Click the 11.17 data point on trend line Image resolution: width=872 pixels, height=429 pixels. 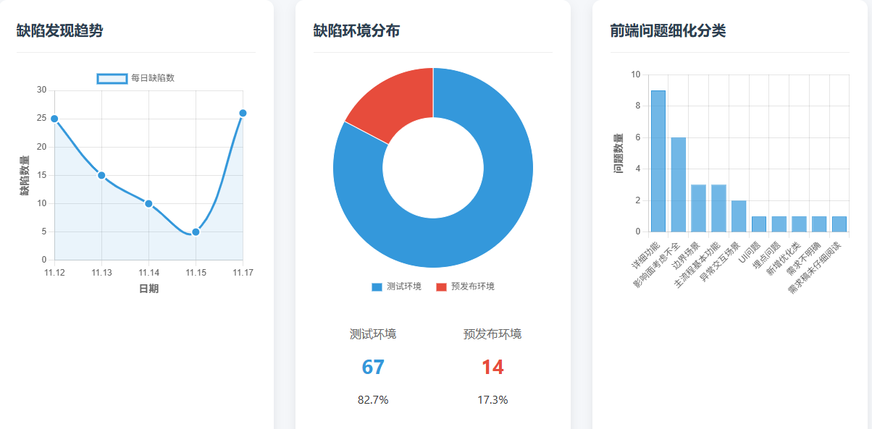[243, 113]
